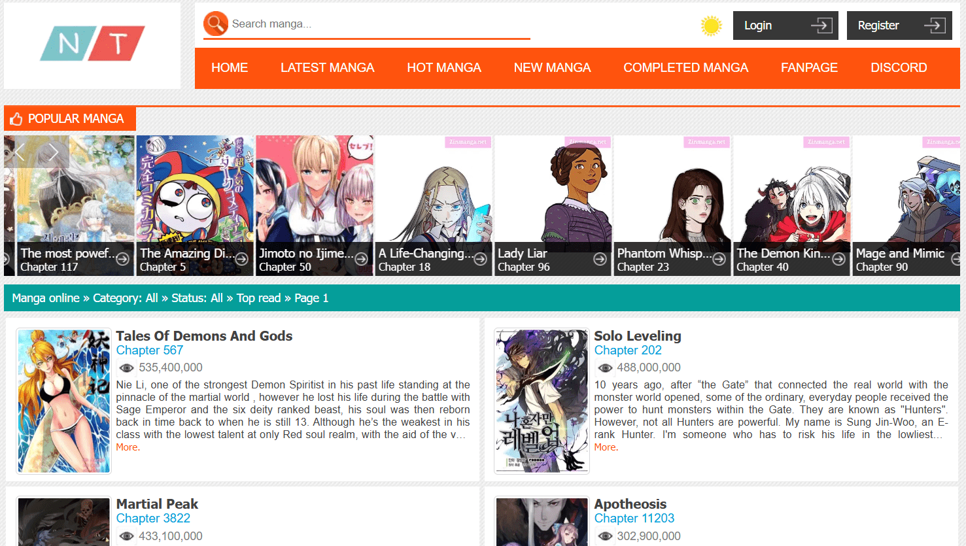This screenshot has height=546, width=966.
Task: Click arrow icon on A Life-Changing card
Action: click(480, 259)
